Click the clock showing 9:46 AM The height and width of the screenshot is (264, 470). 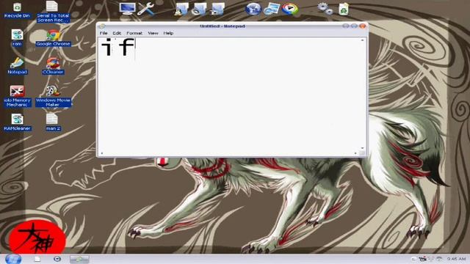(x=457, y=259)
